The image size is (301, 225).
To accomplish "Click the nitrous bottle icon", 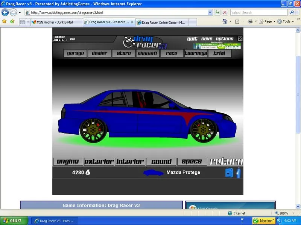I will pos(238,172).
